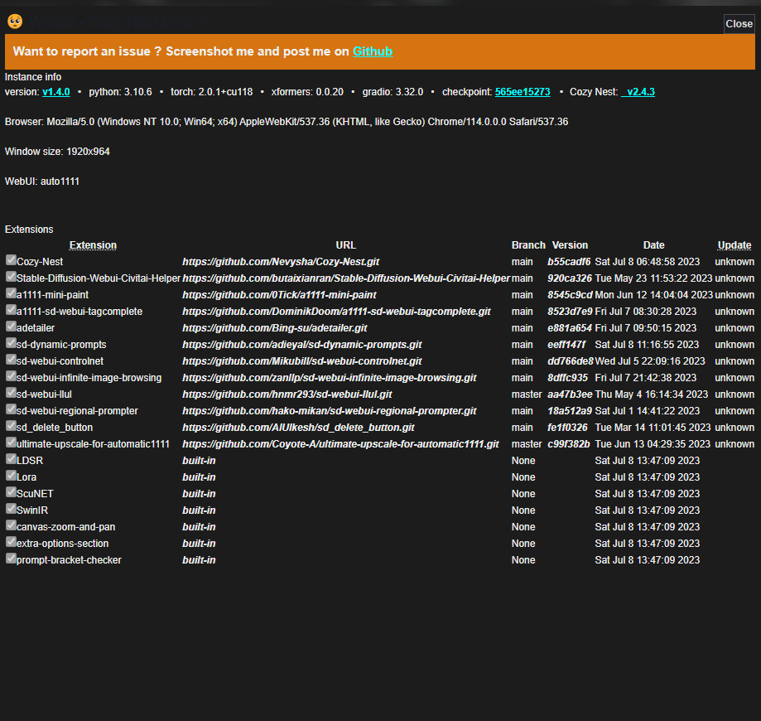The width and height of the screenshot is (761, 721).
Task: Click the Mikubill controlnet URL
Action: 302,361
